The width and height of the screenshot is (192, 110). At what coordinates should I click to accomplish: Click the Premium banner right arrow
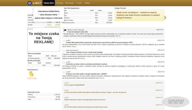click(x=165, y=18)
